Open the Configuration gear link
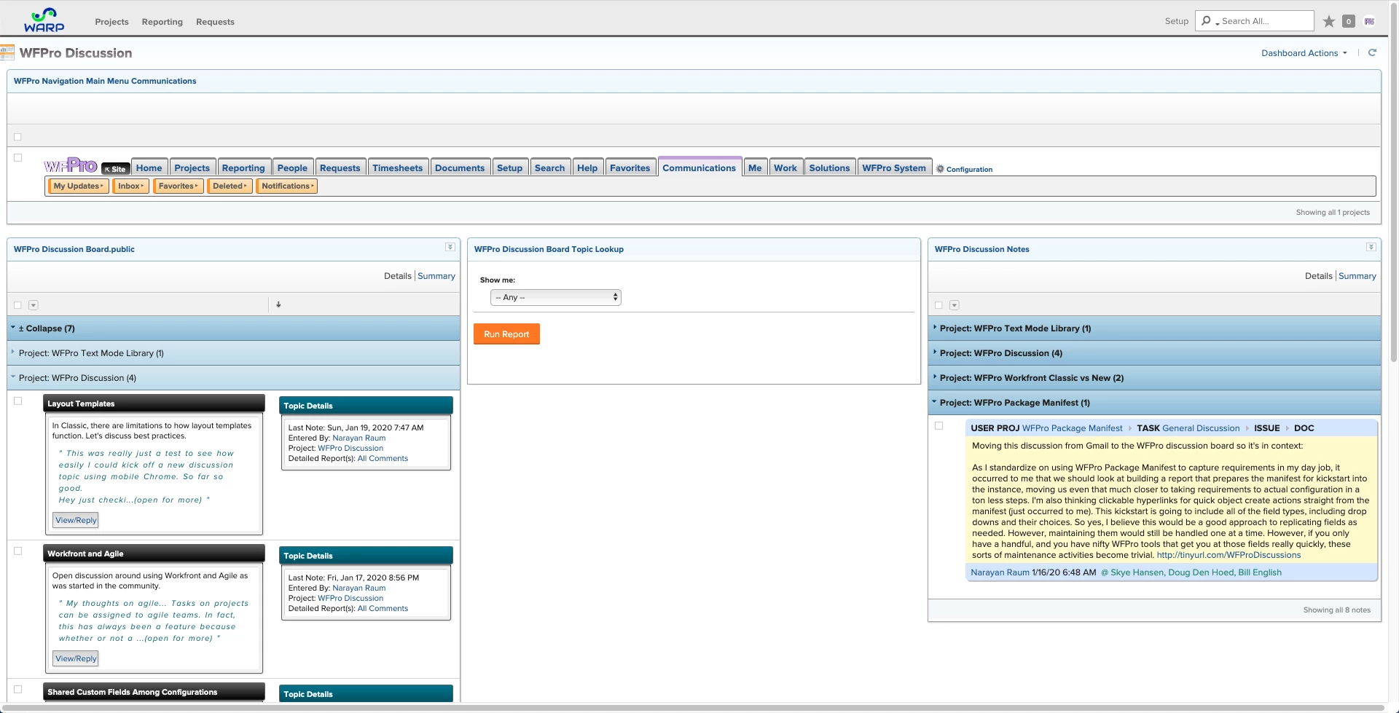Image resolution: width=1399 pixels, height=713 pixels. 964,169
